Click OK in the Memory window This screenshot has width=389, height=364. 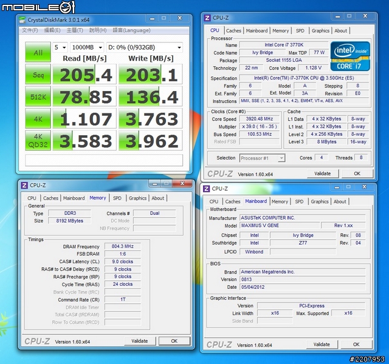[174, 341]
